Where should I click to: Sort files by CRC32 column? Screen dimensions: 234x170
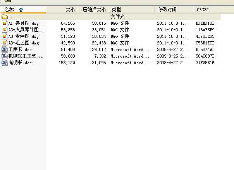coord(207,10)
